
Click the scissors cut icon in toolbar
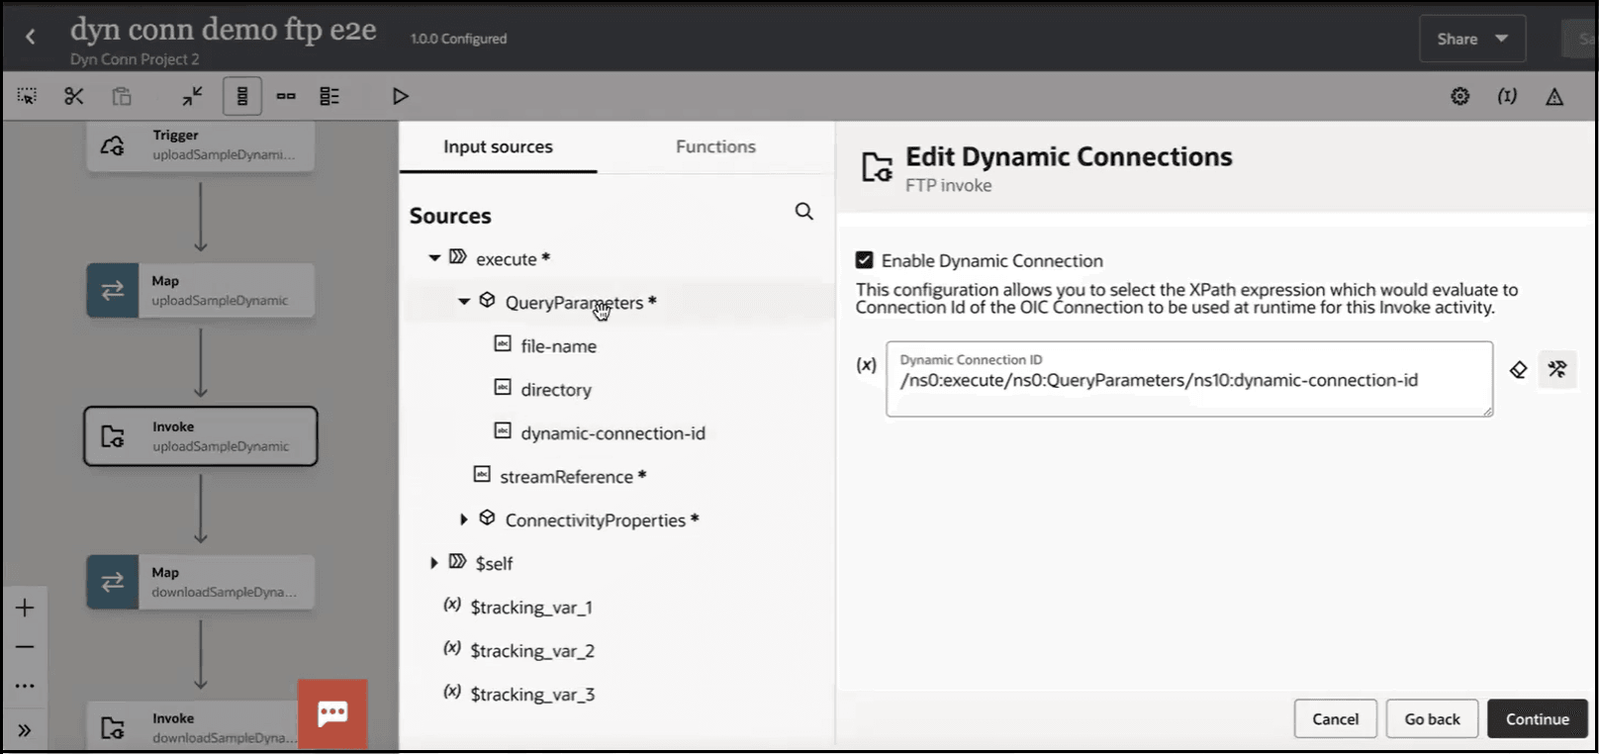point(74,96)
